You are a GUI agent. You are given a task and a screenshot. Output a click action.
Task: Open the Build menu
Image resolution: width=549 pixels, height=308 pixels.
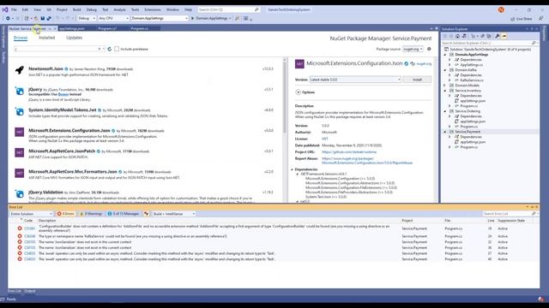click(x=76, y=9)
